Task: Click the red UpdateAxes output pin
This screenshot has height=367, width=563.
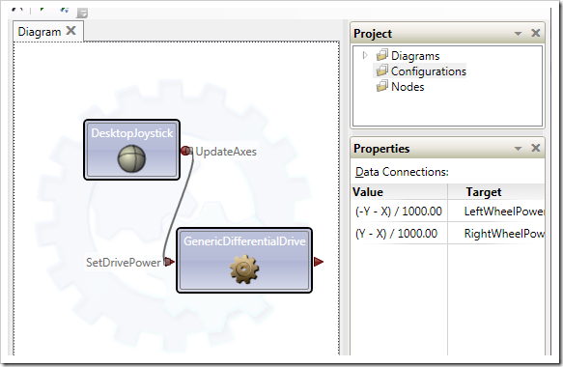Action: (185, 151)
